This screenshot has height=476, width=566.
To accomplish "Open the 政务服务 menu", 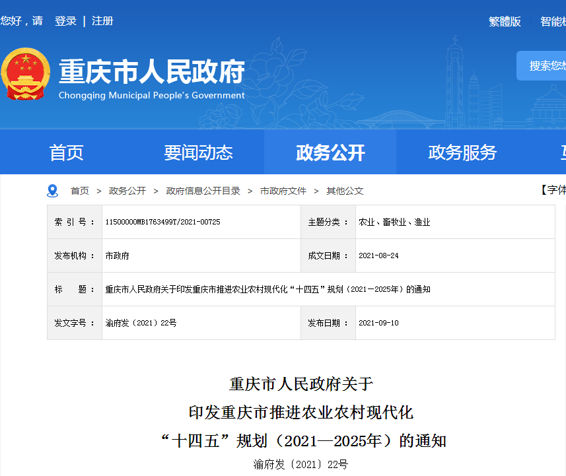I will (462, 152).
